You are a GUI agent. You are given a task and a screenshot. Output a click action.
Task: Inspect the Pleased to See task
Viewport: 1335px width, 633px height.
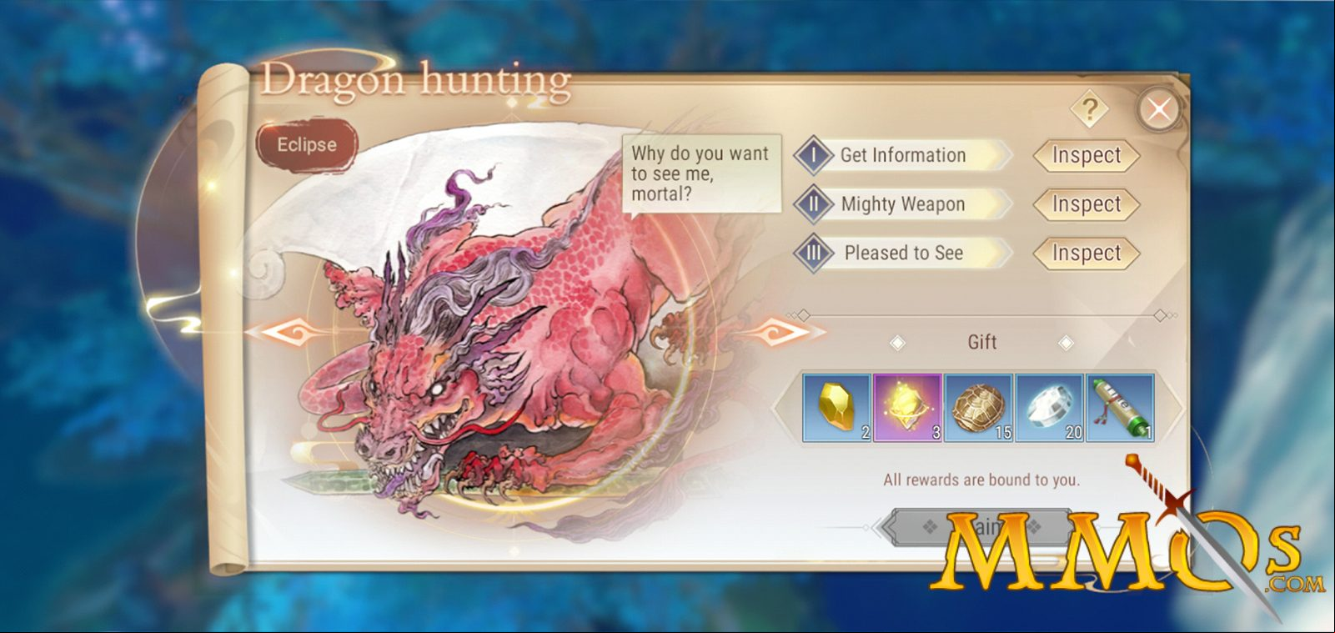pyautogui.click(x=1087, y=253)
